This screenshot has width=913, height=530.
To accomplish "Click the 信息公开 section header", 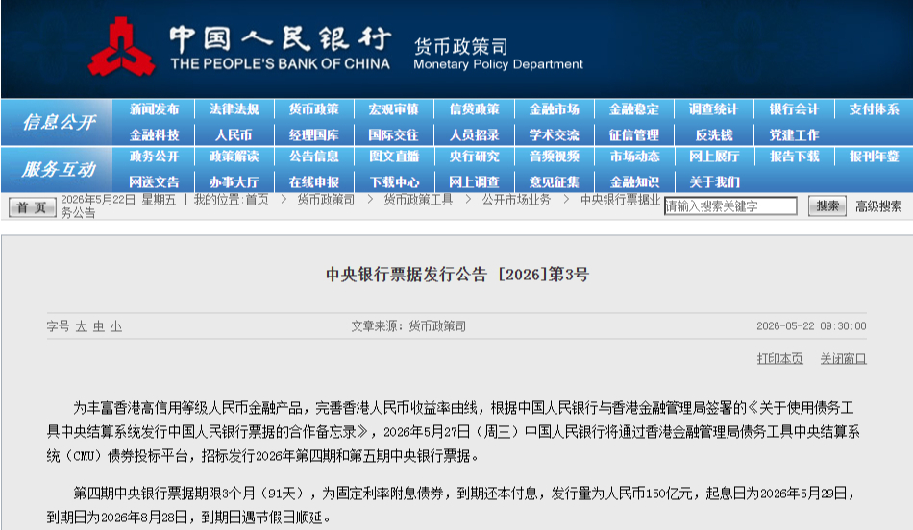I will click(x=59, y=122).
